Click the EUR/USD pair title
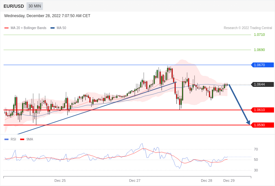Viewport: 275px width, 186px height. 14,6
